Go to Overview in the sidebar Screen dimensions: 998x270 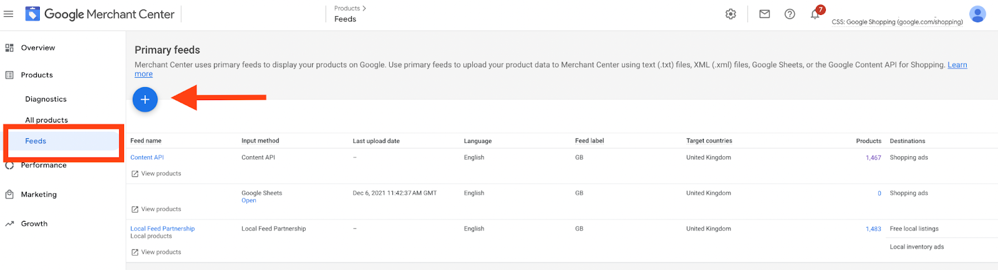pyautogui.click(x=37, y=48)
